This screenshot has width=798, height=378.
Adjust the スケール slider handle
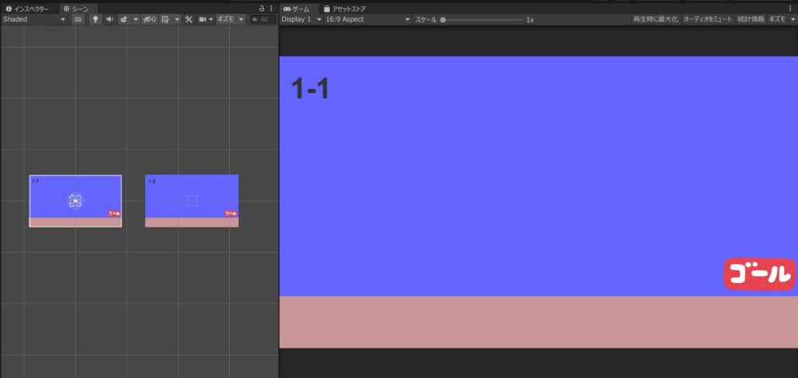443,19
